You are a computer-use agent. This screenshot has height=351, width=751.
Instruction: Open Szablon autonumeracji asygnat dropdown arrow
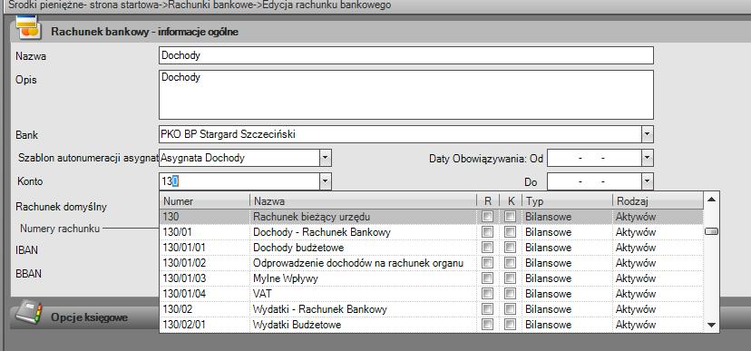[x=326, y=158]
